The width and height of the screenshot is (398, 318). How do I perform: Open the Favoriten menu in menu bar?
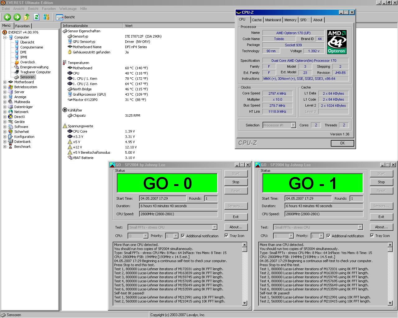point(49,9)
